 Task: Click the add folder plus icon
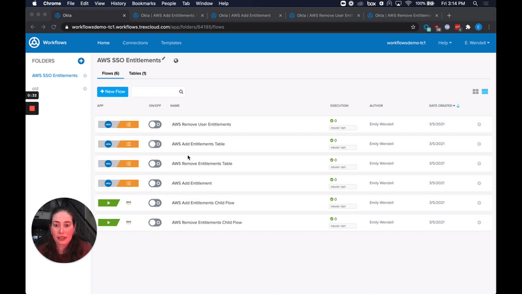click(x=81, y=61)
